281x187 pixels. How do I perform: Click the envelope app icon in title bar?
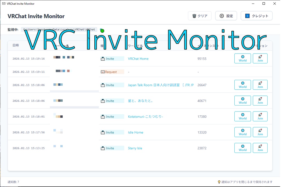[x=3, y=4]
